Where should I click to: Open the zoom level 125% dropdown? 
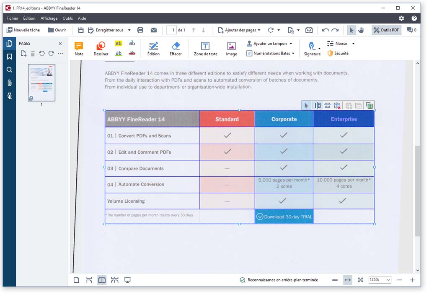tap(380, 280)
